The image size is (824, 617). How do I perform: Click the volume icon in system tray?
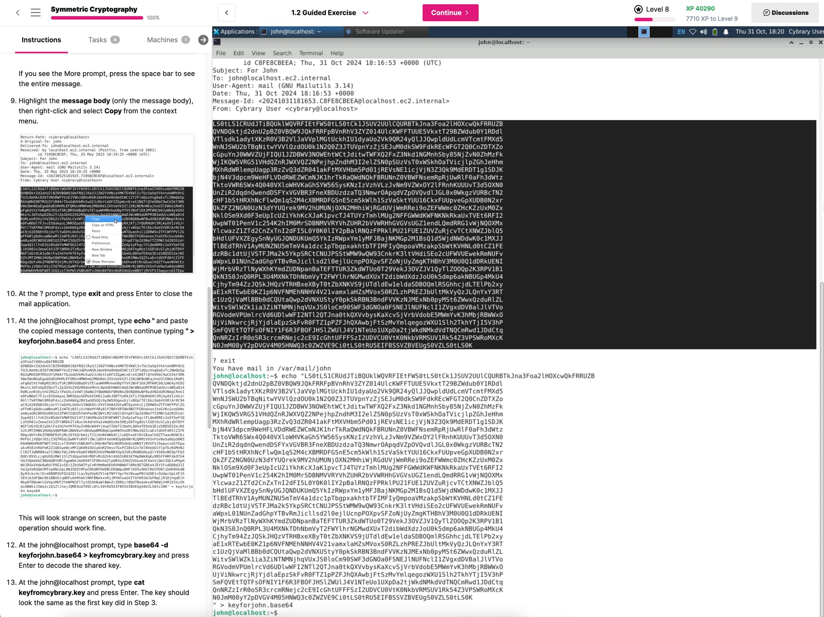click(x=703, y=32)
